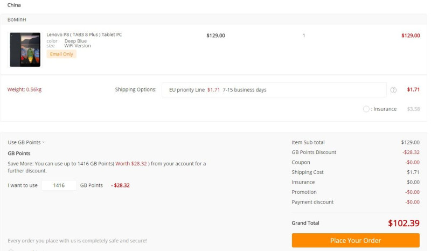Click the Shipping Options label
The height and width of the screenshot is (251, 431).
(136, 89)
